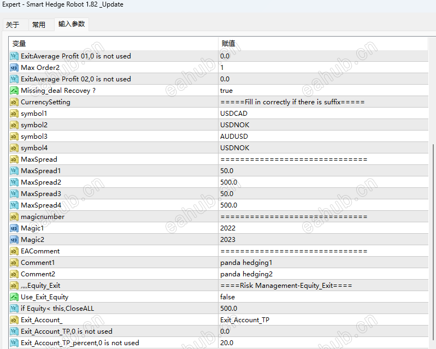436x349 pixels.
Task: Click the string icon beside Comment2
Action: point(14,274)
